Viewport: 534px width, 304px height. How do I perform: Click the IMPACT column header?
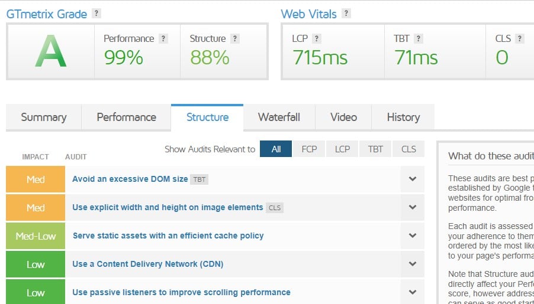tap(36, 157)
